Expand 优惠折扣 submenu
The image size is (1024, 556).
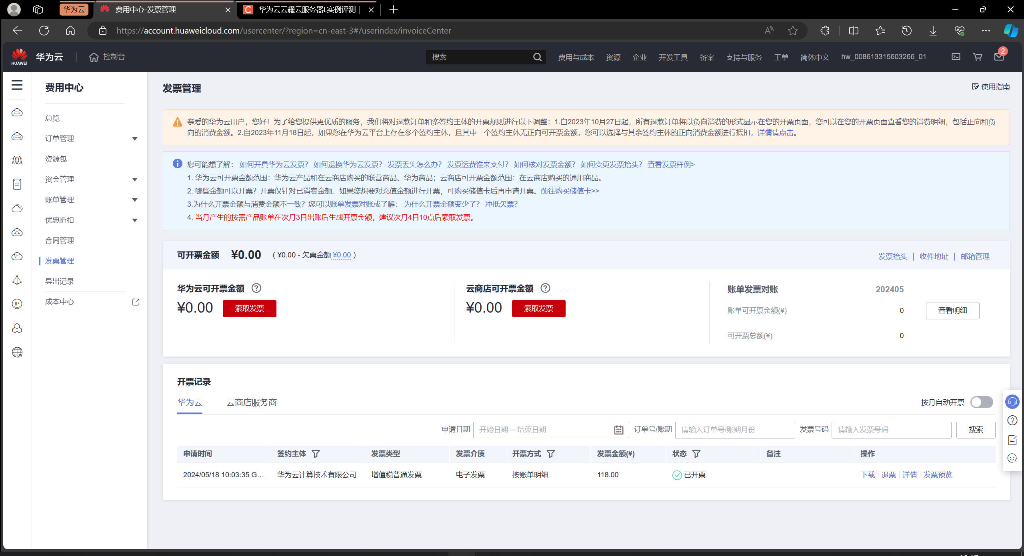135,220
